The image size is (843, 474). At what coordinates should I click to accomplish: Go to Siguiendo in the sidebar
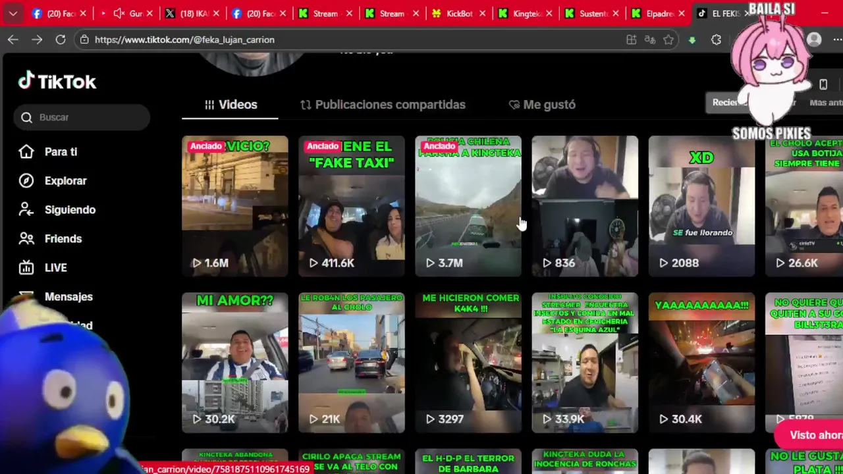tap(70, 209)
